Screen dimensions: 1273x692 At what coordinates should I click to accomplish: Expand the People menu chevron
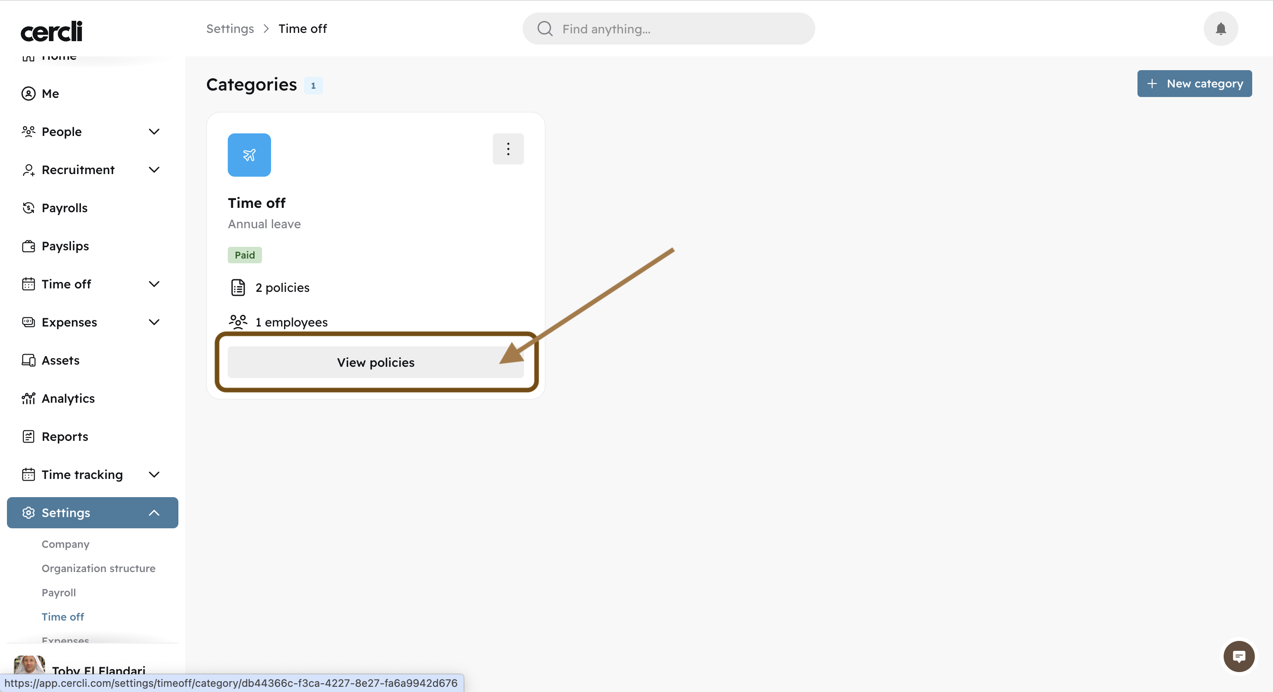154,132
